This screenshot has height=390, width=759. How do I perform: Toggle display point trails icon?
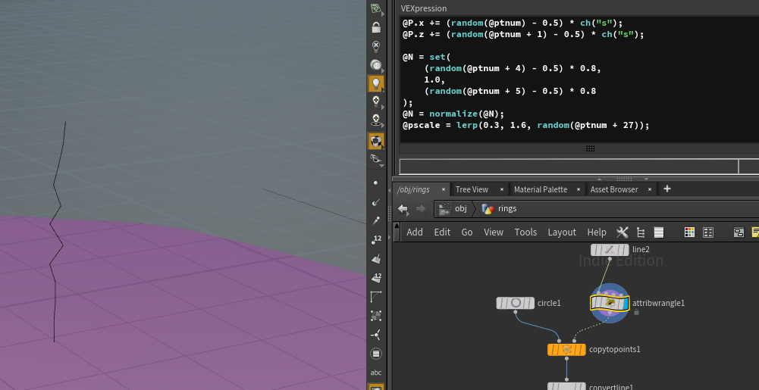(376, 221)
